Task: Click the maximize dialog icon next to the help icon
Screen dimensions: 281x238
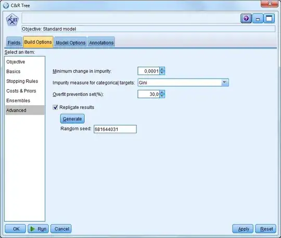Action: pos(269,18)
